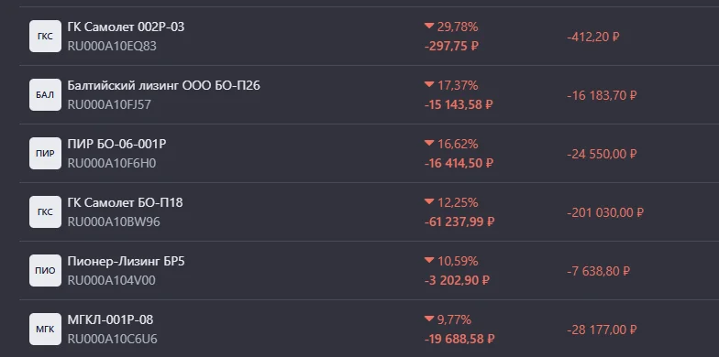Click the ПИО icon for Пионер-Лизинг
This screenshot has height=357, width=719.
point(46,271)
